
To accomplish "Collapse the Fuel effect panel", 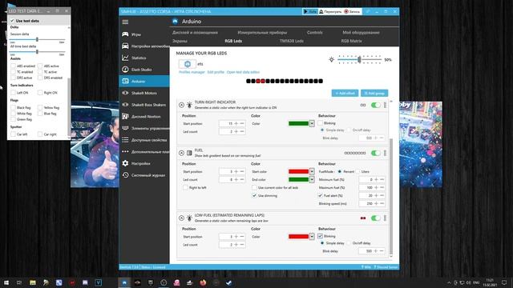I will 182,153.
